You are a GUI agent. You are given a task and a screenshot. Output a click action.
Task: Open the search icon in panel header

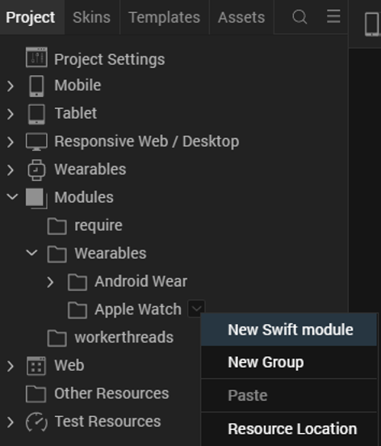coord(299,17)
